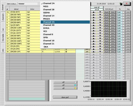Image resolution: width=133 pixels, height=106 pixels.
Task: Click the down arrow in row 1a
Action: pyautogui.click(x=100, y=12)
